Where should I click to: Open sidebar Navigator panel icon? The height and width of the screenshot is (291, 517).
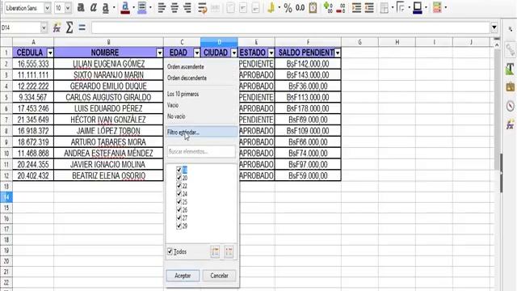point(510,106)
